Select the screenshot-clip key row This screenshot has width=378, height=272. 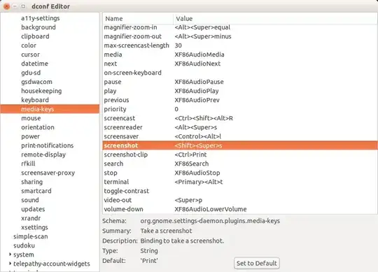(240, 155)
